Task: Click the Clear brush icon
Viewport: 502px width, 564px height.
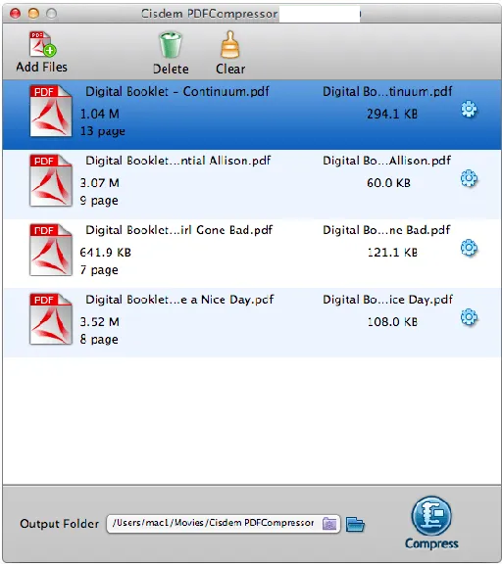Action: click(230, 45)
